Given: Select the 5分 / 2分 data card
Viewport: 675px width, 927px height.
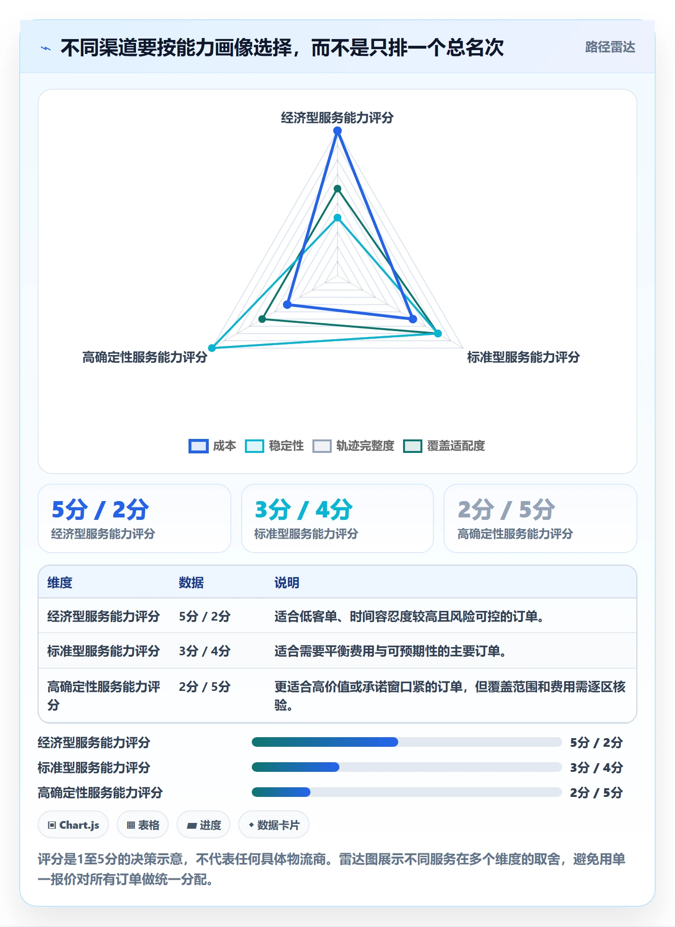Looking at the screenshot, I should click(135, 518).
